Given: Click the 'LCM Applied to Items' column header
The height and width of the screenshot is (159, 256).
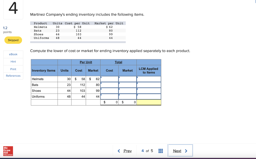Looking at the screenshot, I should (148, 71).
